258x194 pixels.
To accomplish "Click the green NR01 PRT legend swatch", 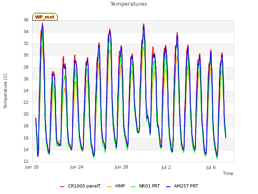I will 133,187.
